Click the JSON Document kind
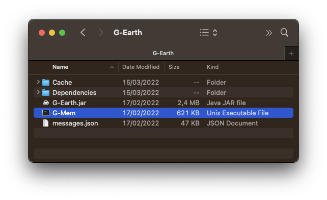The width and height of the screenshot is (327, 200). pyautogui.click(x=232, y=123)
